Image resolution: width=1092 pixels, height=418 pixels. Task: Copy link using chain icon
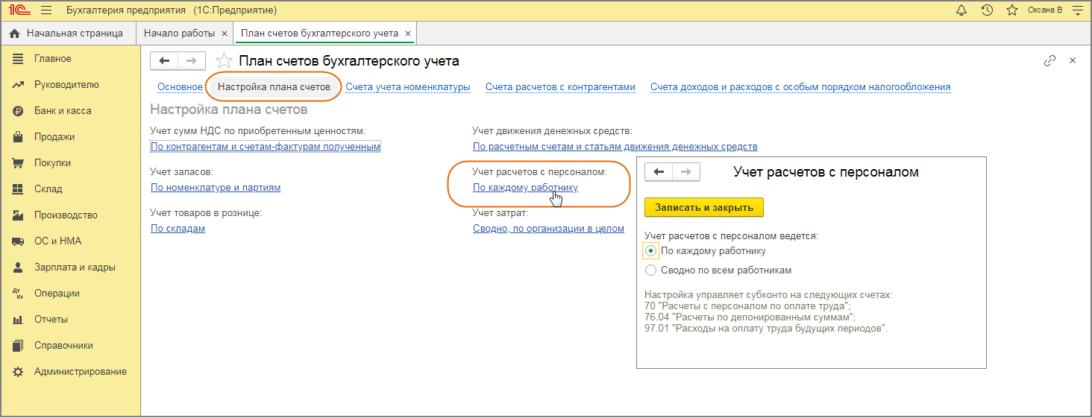coord(1049,61)
